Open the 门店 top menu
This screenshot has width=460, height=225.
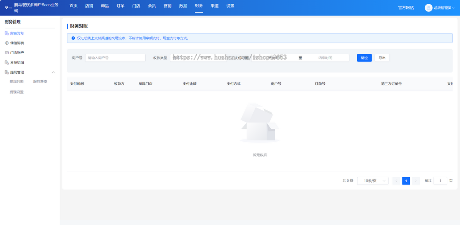136,6
